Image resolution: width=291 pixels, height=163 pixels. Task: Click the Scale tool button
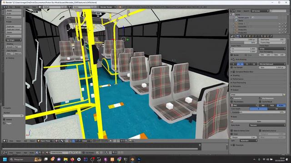pos(14,14)
